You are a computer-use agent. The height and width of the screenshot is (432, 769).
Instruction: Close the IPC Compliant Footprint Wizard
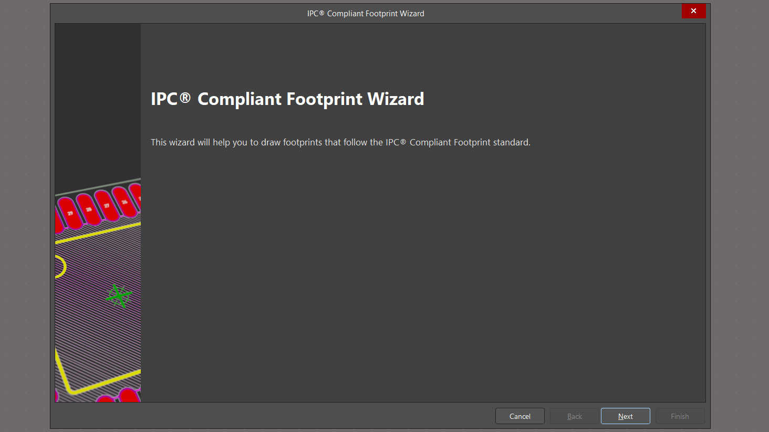pyautogui.click(x=693, y=10)
